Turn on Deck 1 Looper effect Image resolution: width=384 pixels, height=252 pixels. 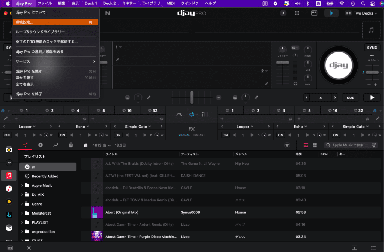click(x=7, y=135)
